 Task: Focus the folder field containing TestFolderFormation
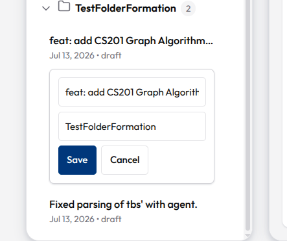click(132, 127)
